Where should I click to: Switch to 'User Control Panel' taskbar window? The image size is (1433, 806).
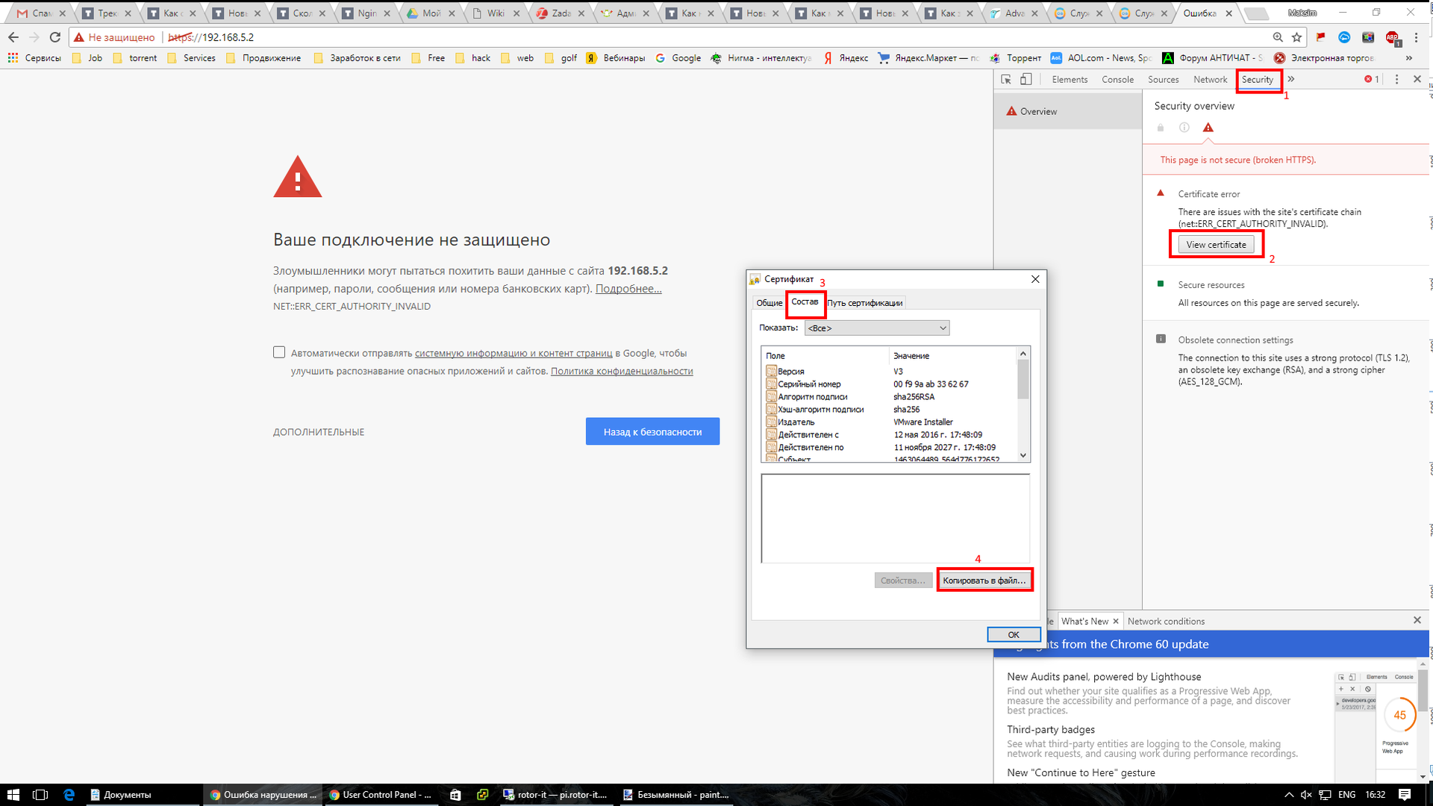pyautogui.click(x=381, y=795)
